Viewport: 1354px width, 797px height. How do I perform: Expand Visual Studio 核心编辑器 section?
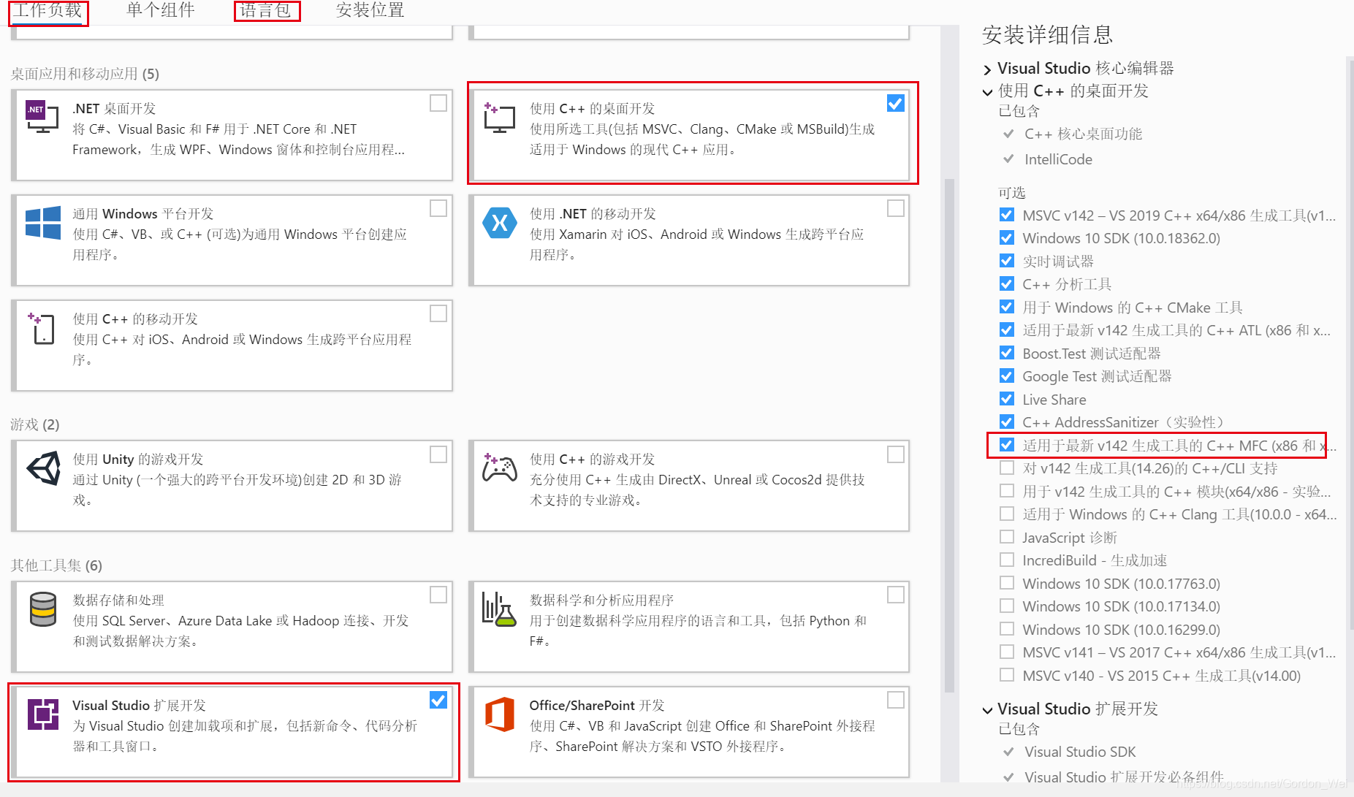[x=988, y=69]
